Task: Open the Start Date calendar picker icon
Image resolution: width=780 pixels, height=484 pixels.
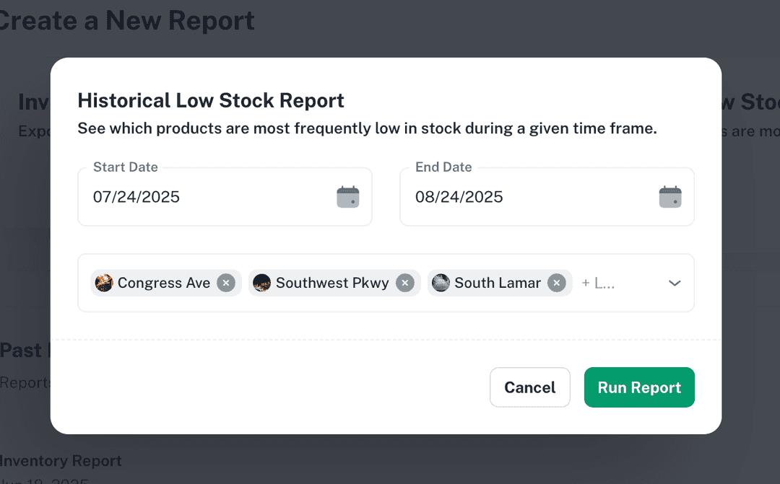Action: 348,195
